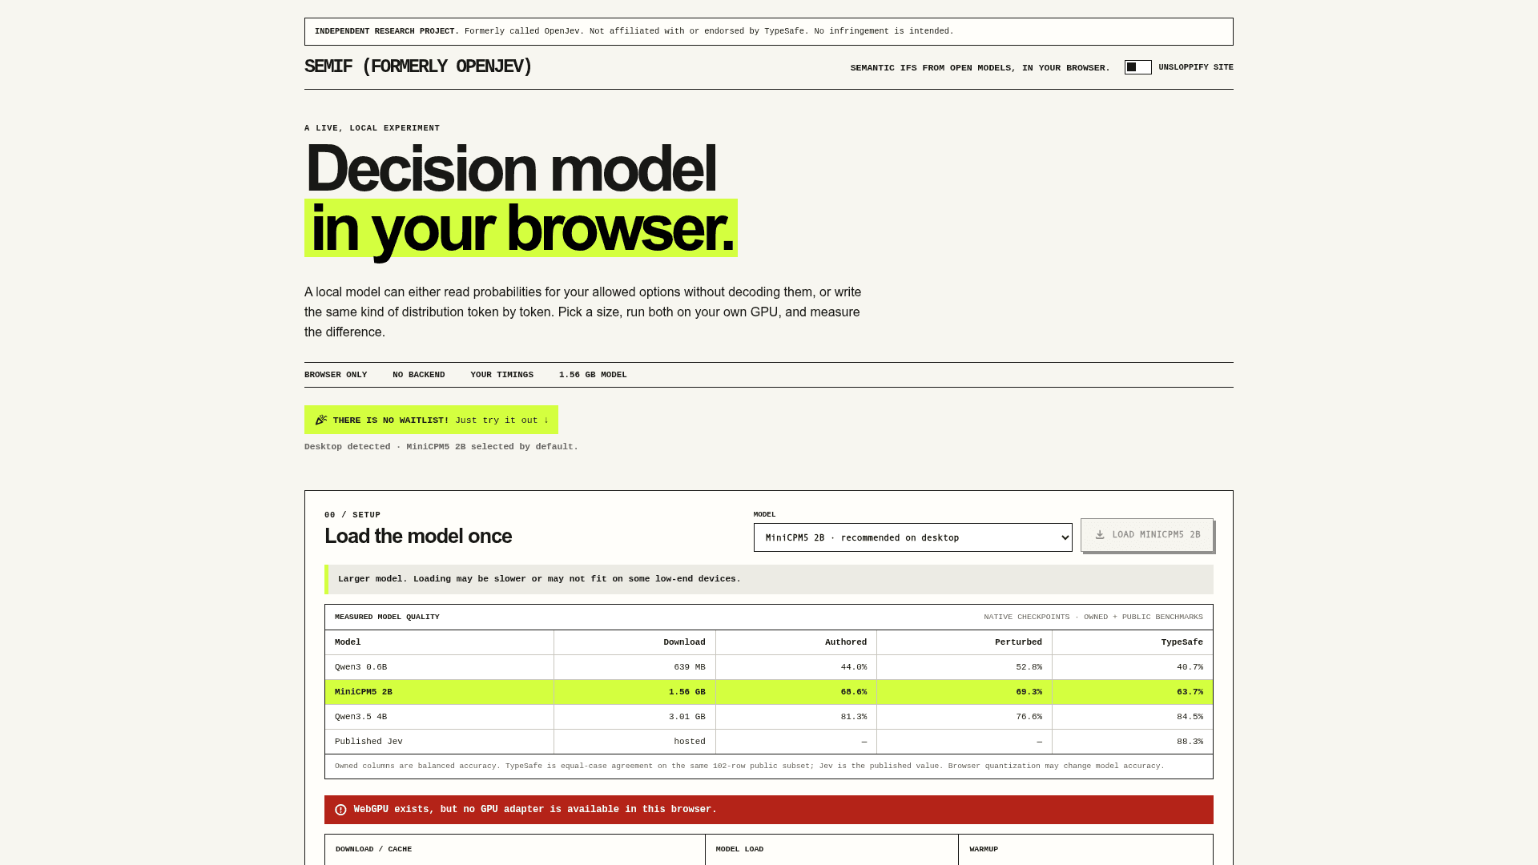Click the Download column header
1538x865 pixels.
(x=684, y=642)
